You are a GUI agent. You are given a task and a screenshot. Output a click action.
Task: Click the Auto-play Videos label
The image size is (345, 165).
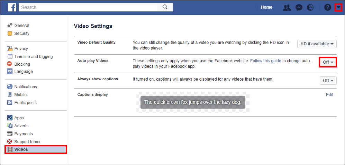(93, 61)
